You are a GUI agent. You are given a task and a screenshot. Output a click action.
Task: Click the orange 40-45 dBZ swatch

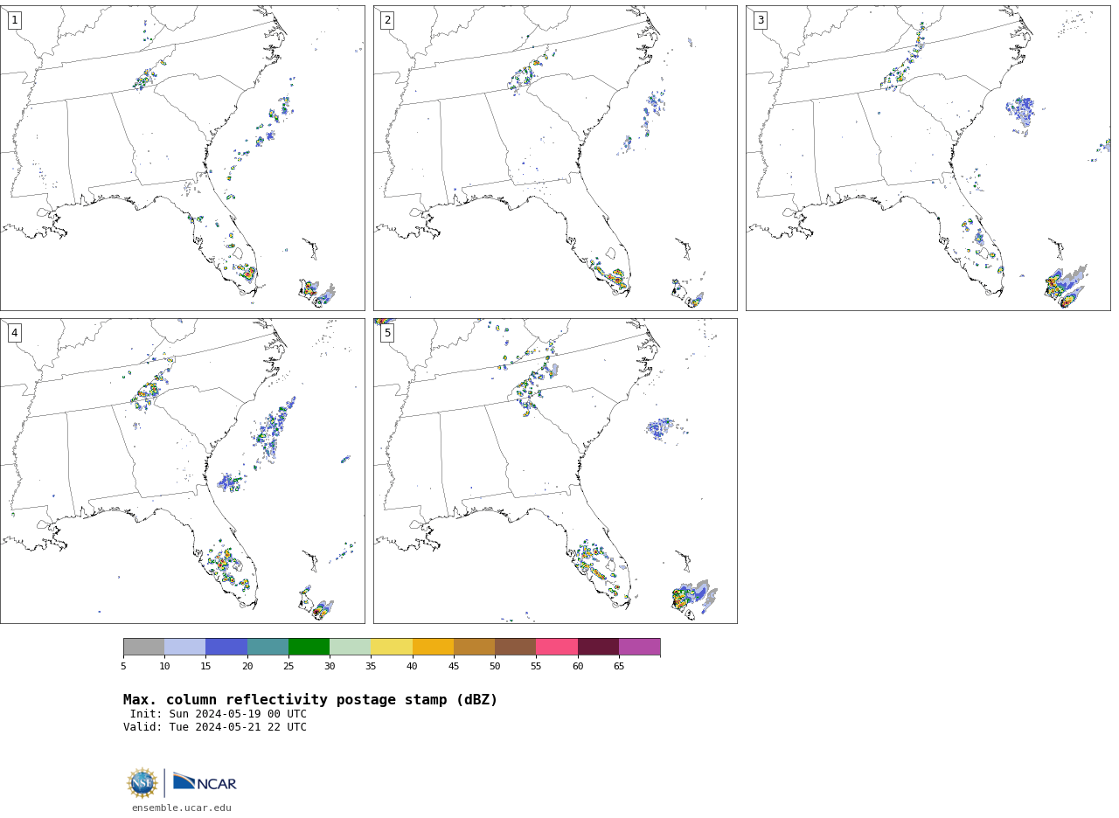(x=433, y=647)
